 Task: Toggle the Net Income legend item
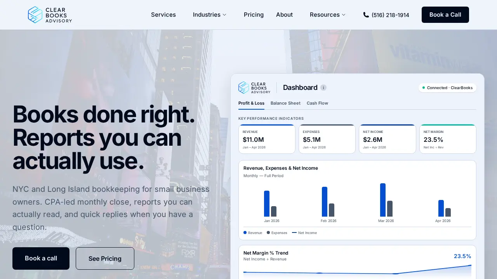(304, 233)
